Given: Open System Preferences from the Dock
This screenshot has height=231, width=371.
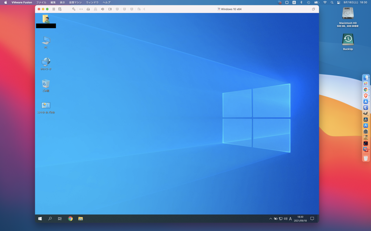Looking at the screenshot, I should (x=366, y=132).
